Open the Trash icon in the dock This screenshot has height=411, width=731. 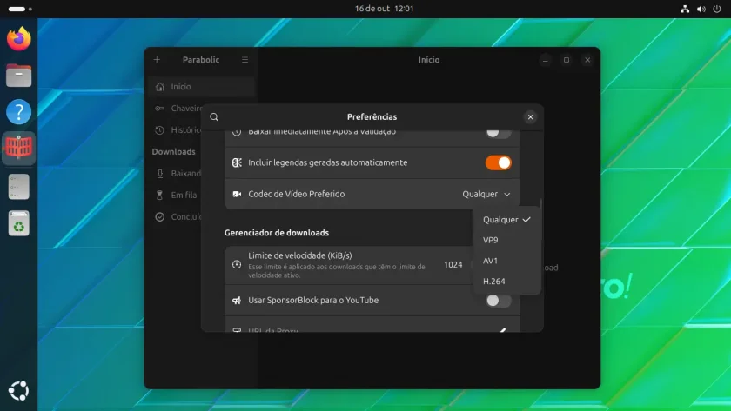click(x=18, y=223)
